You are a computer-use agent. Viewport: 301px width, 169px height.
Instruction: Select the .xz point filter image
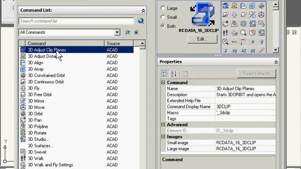(244, 51)
